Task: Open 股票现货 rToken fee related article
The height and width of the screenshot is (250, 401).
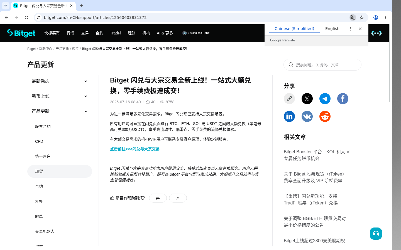Action: tap(315, 177)
